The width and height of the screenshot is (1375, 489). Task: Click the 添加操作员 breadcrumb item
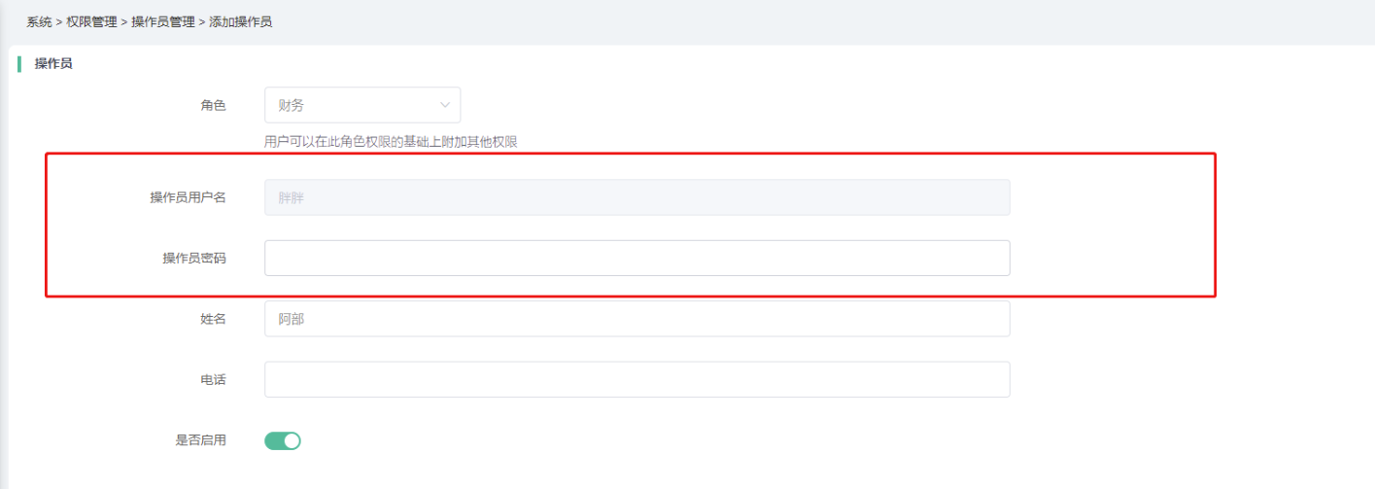[240, 21]
